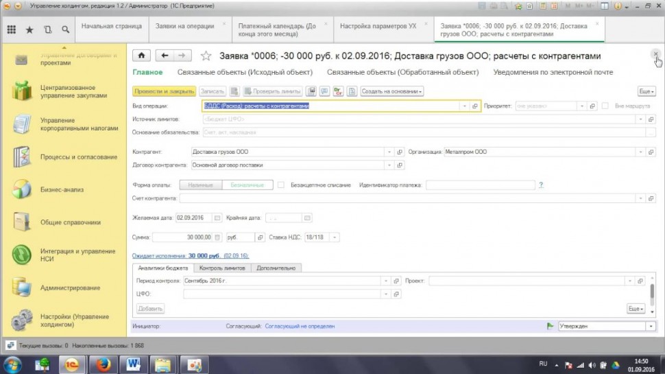The image size is (665, 374).
Task: Click the Dt/Kt postings icon in the toolbar
Action: click(338, 91)
